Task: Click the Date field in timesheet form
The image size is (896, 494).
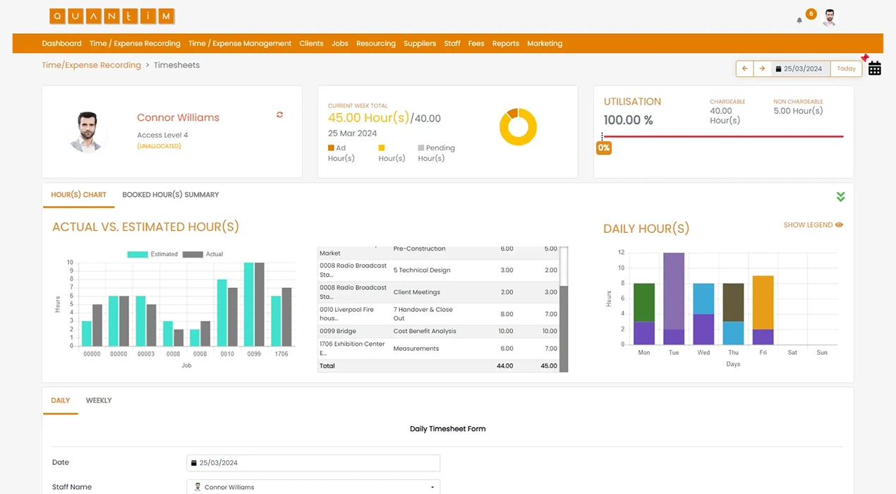Action: click(x=313, y=463)
